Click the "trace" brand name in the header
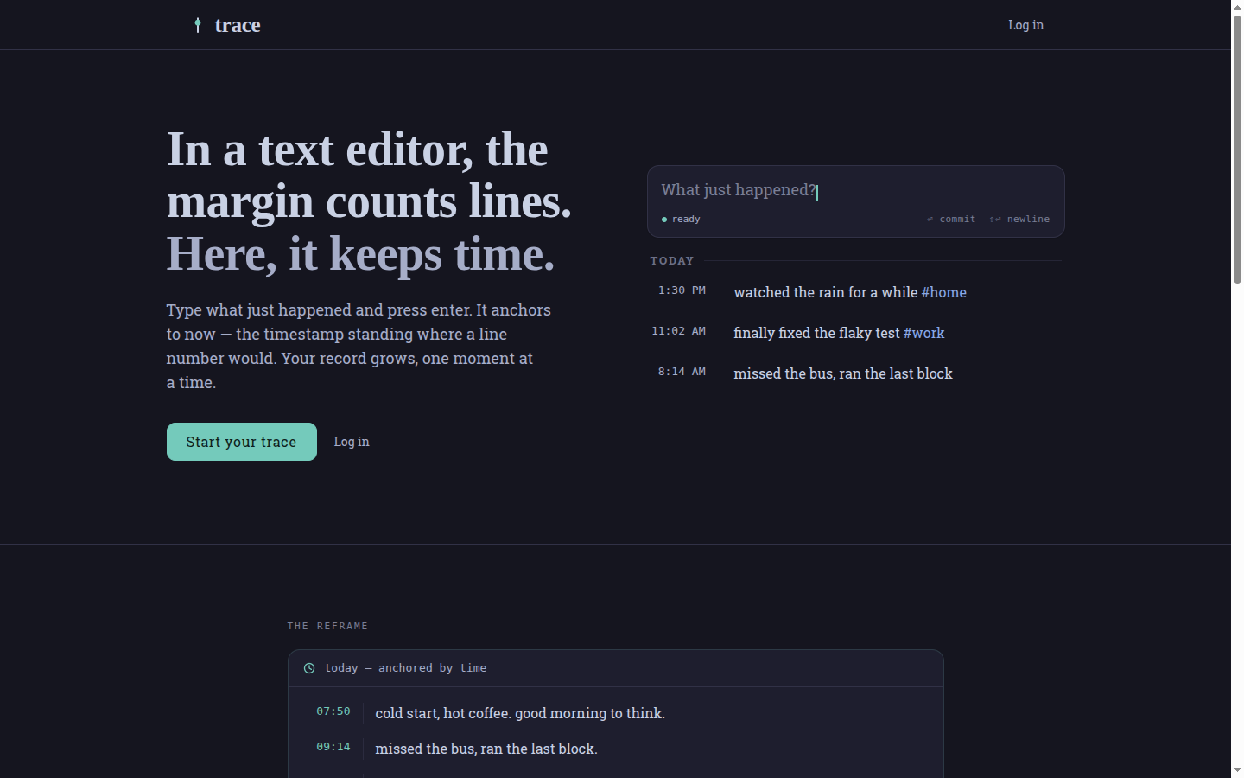Screen dimensions: 1244x778 point(238,25)
